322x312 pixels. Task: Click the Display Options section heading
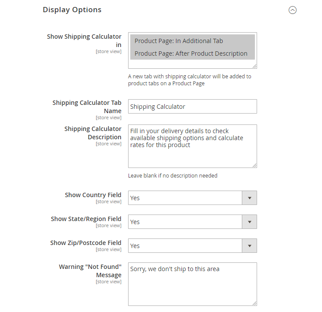click(x=72, y=10)
